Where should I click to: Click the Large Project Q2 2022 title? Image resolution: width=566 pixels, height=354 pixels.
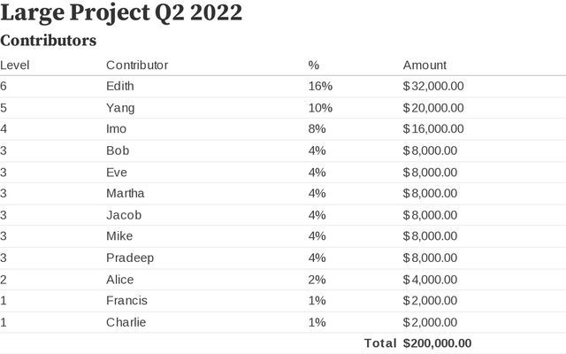121,14
